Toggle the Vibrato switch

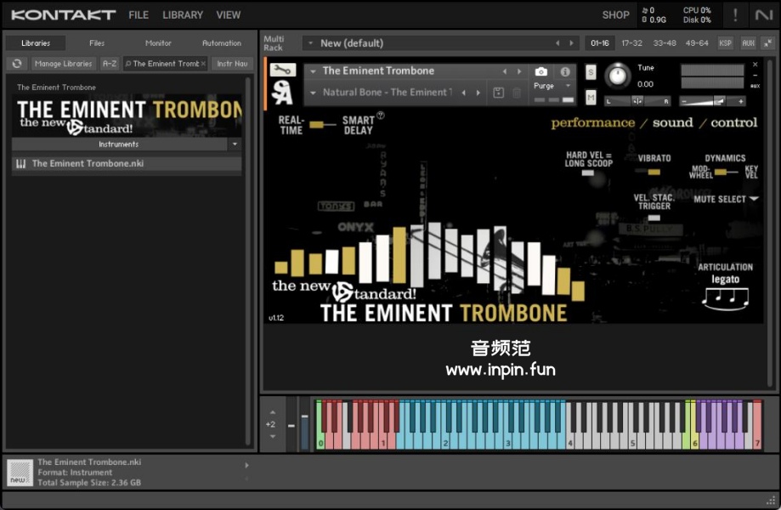tap(648, 172)
